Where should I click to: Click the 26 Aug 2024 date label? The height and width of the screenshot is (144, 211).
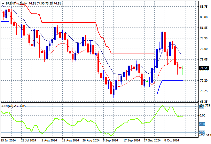[x=91, y=140]
